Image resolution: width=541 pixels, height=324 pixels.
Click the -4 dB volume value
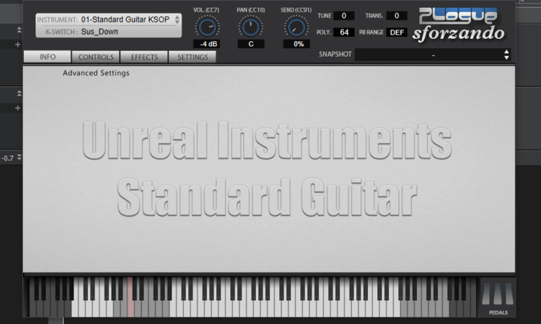[x=207, y=44]
